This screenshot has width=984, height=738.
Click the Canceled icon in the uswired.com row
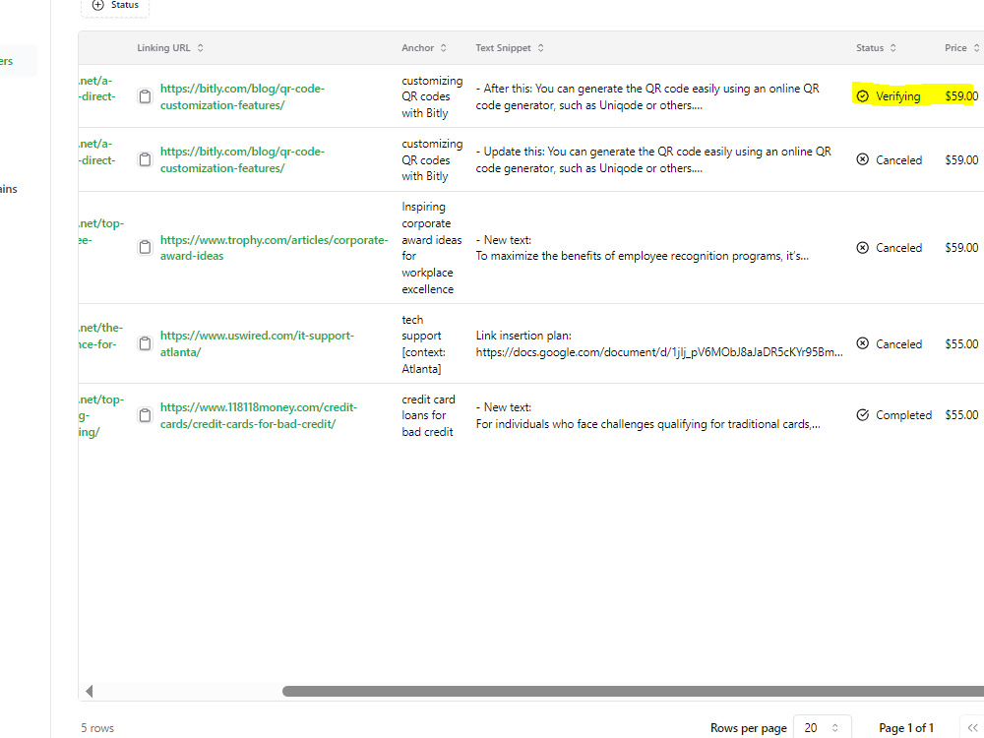863,343
